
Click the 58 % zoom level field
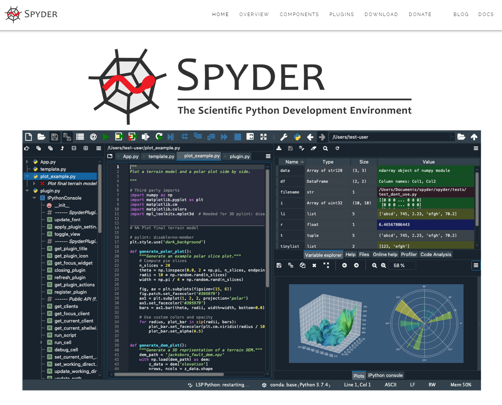click(402, 265)
